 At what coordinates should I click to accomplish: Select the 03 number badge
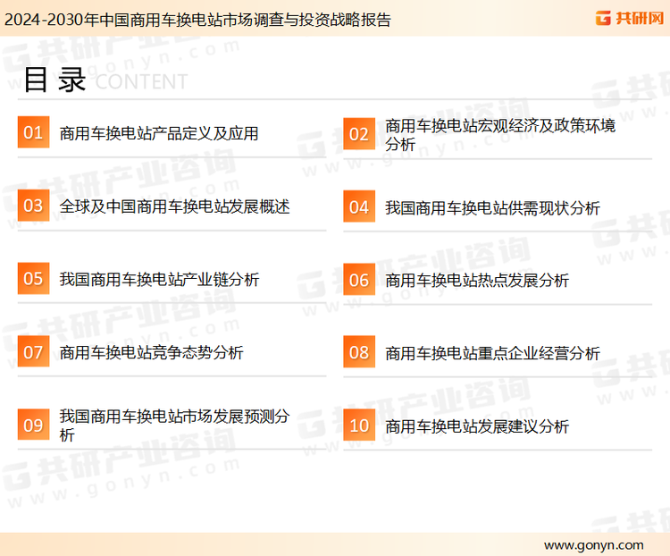[33, 206]
